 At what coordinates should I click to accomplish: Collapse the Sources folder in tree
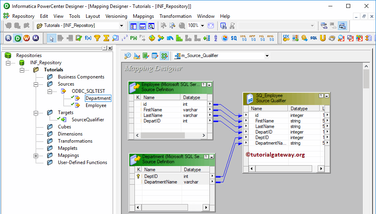(x=36, y=84)
